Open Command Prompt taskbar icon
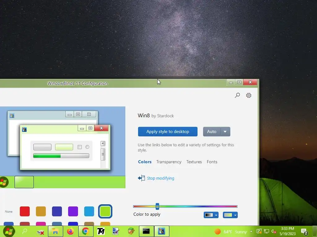 [x=146, y=231]
